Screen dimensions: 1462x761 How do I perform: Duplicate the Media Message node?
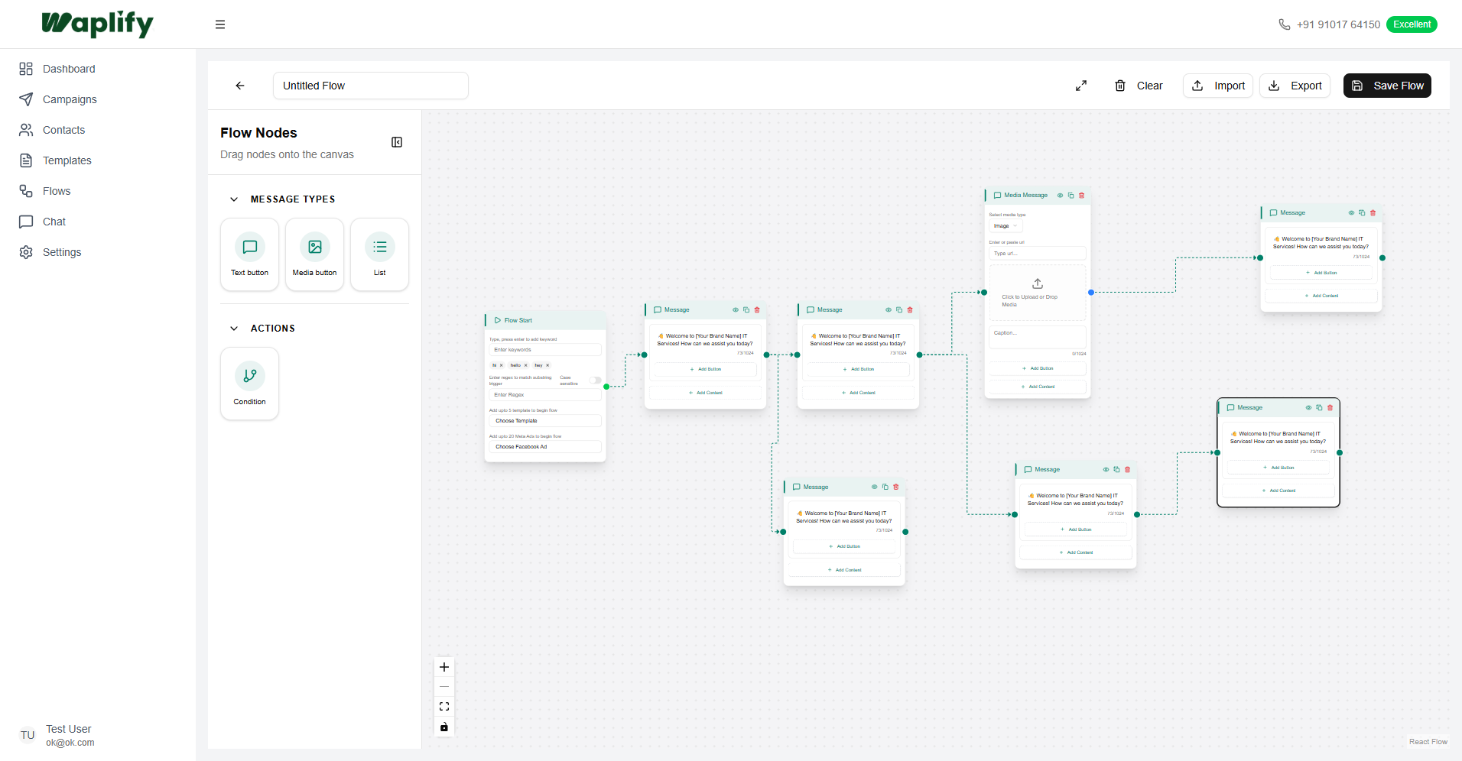coord(1071,196)
